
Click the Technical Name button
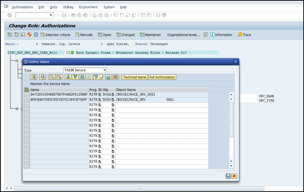[x=135, y=77]
